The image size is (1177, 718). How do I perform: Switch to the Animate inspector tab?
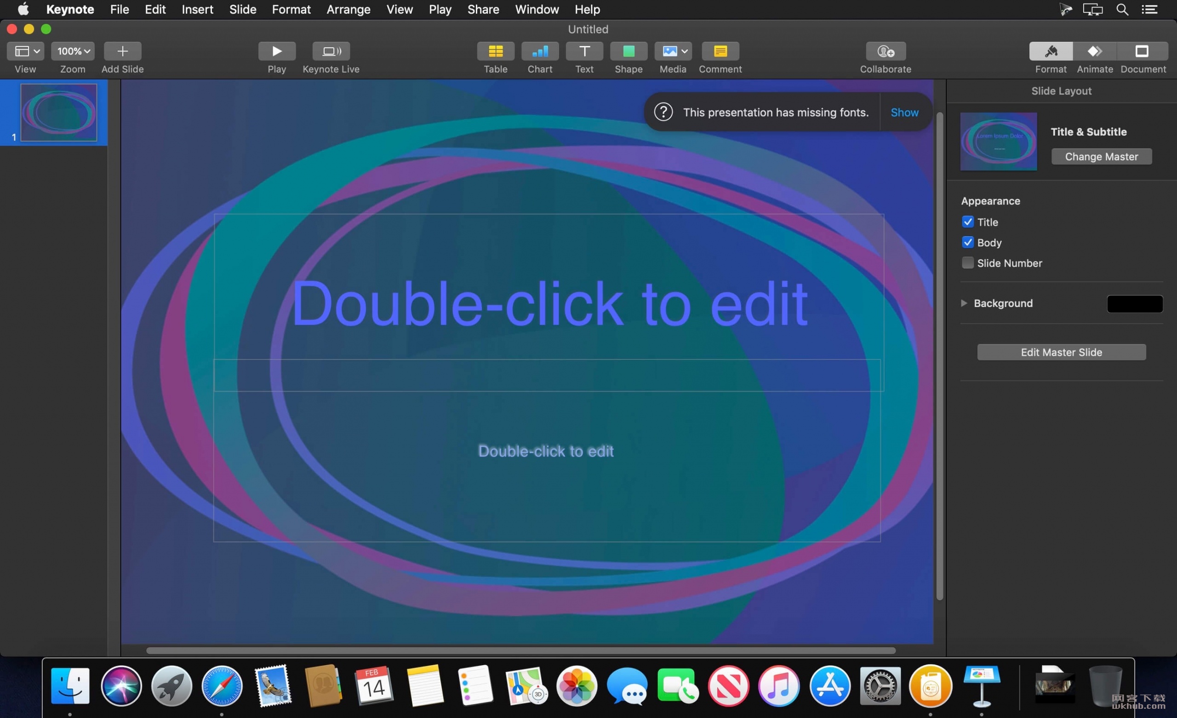coord(1094,51)
